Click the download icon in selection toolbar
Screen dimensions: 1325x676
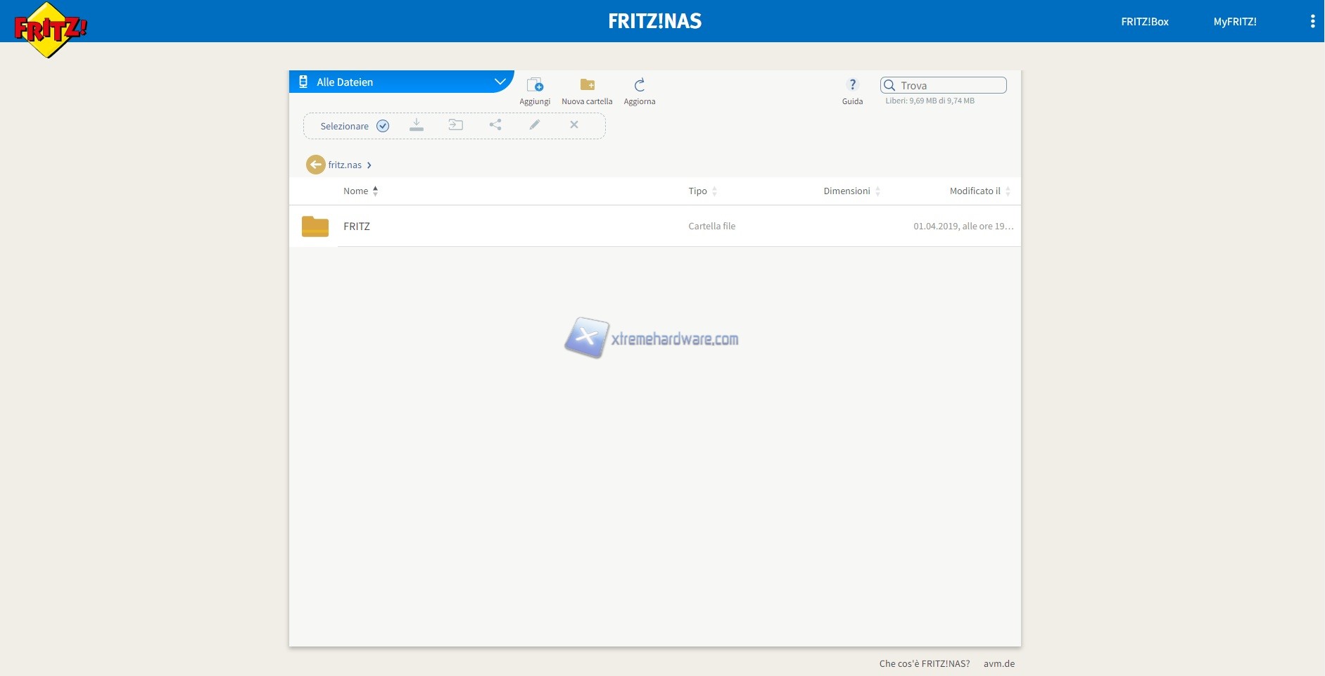417,125
